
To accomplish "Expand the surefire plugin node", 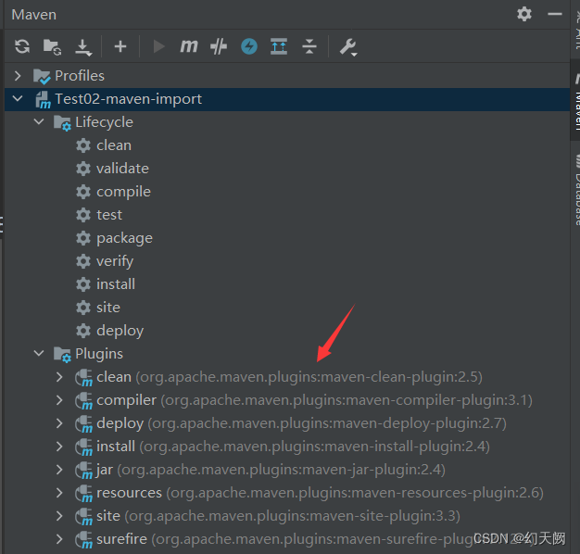I will (59, 539).
